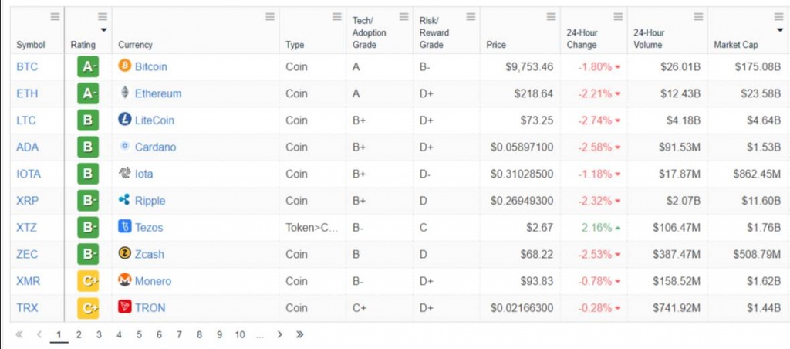Screen dimensions: 790x349
Task: Open the Cardano currency link
Action: pyautogui.click(x=156, y=147)
